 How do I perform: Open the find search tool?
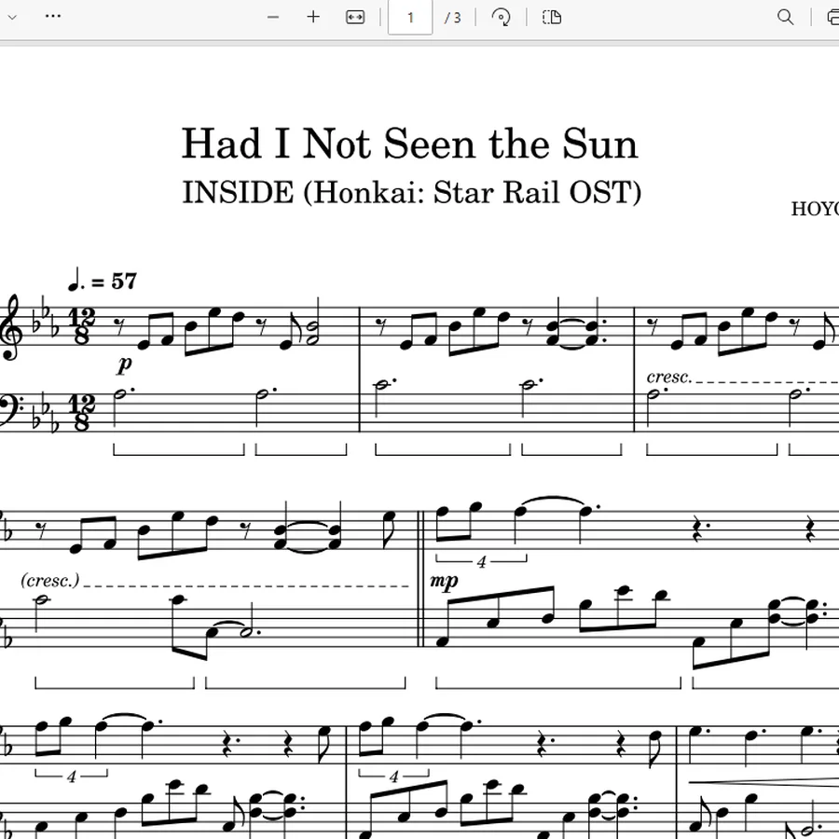pos(785,18)
